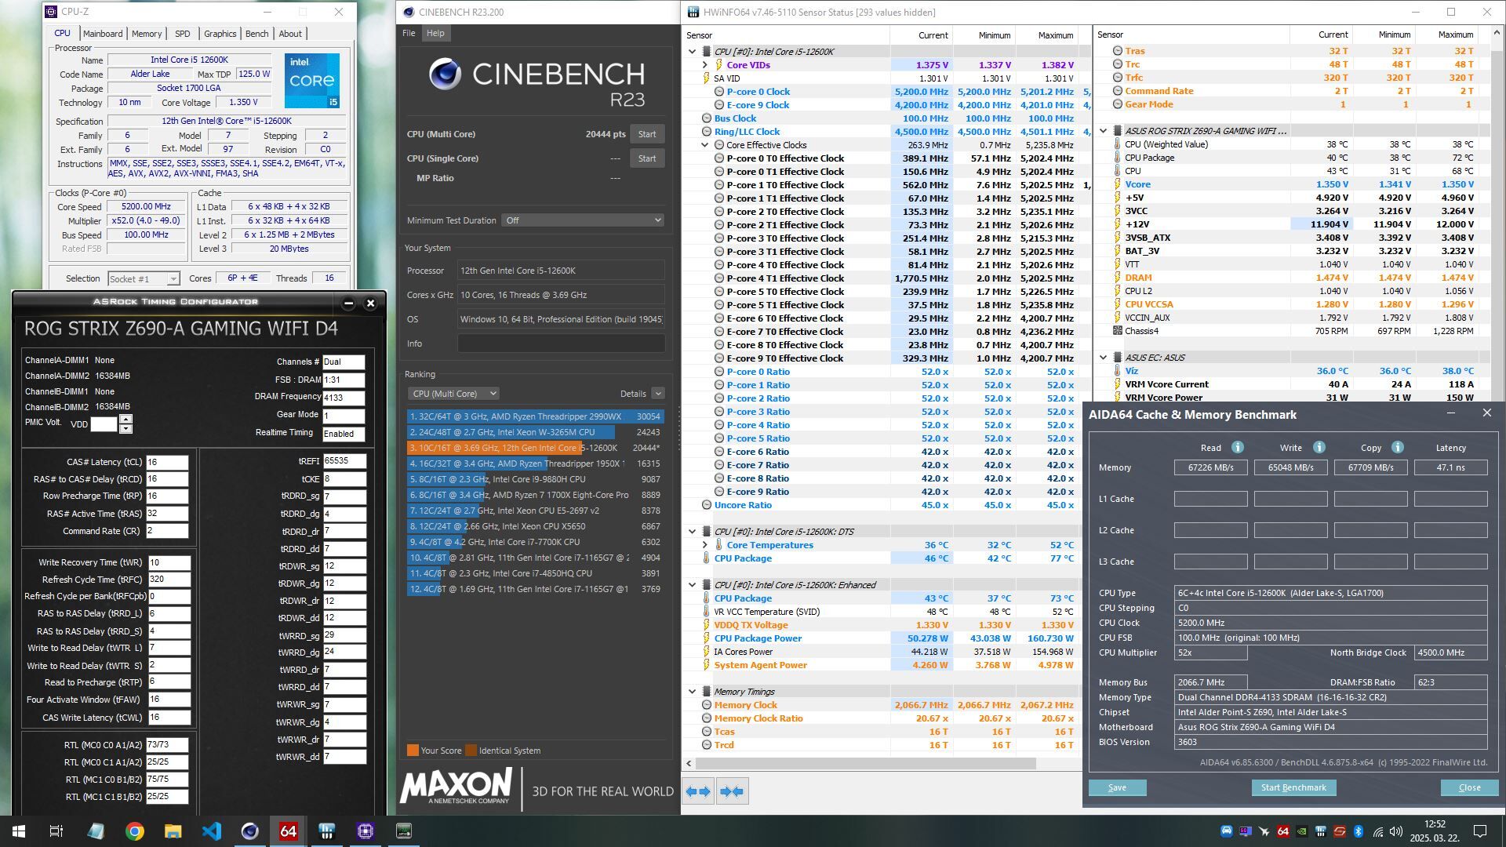Click Start Benchmark in AIDA64
This screenshot has width=1506, height=847.
pyautogui.click(x=1293, y=788)
